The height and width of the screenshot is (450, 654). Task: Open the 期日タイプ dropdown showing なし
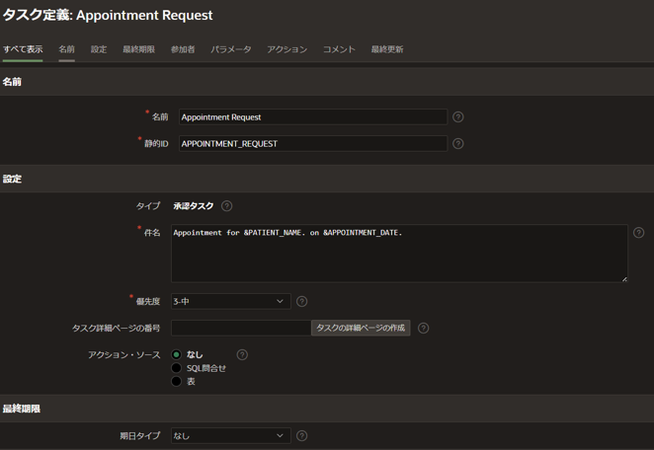230,436
